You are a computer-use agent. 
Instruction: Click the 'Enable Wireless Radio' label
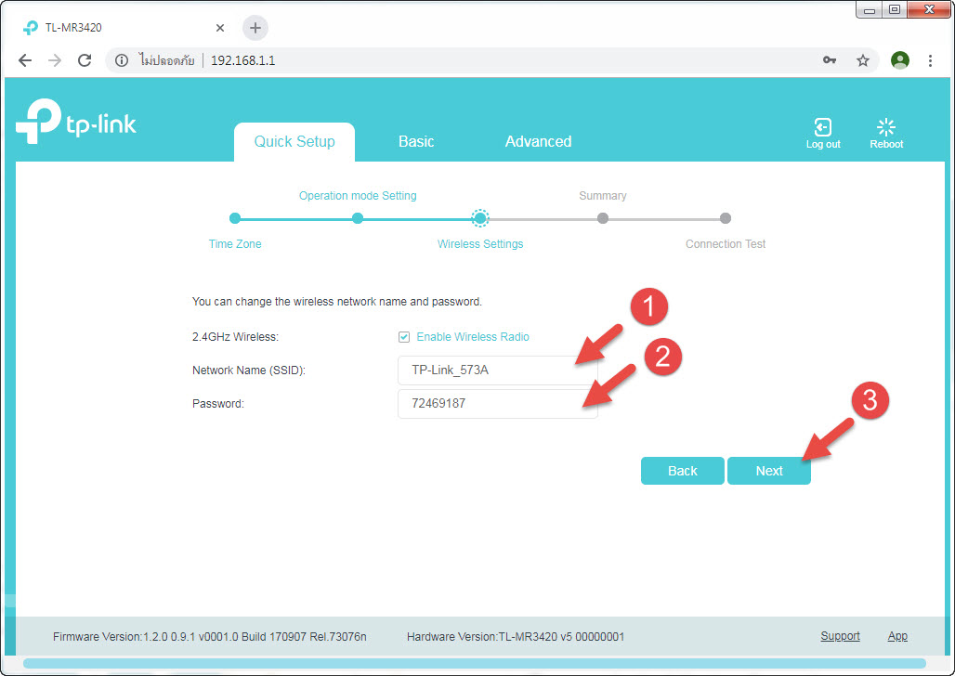pos(473,337)
